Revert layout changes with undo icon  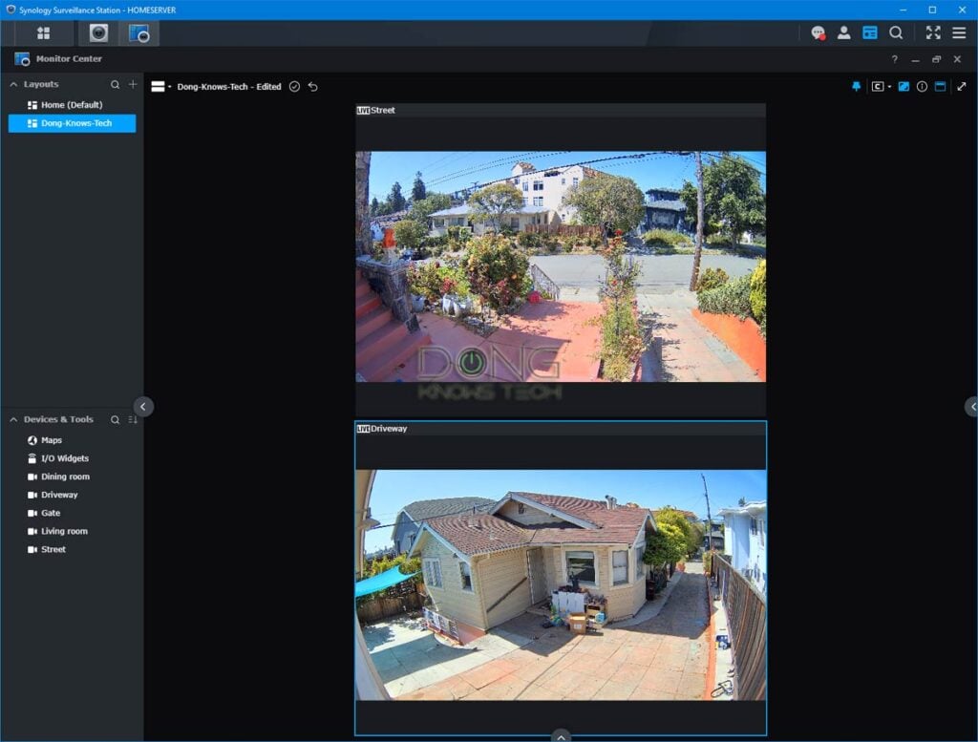313,87
